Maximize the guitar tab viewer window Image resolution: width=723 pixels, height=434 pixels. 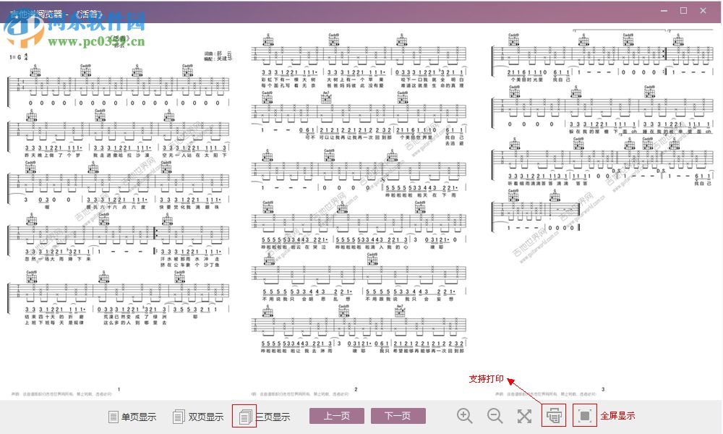click(684, 11)
